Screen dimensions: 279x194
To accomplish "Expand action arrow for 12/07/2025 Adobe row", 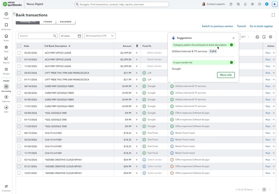I will (x=274, y=173).
